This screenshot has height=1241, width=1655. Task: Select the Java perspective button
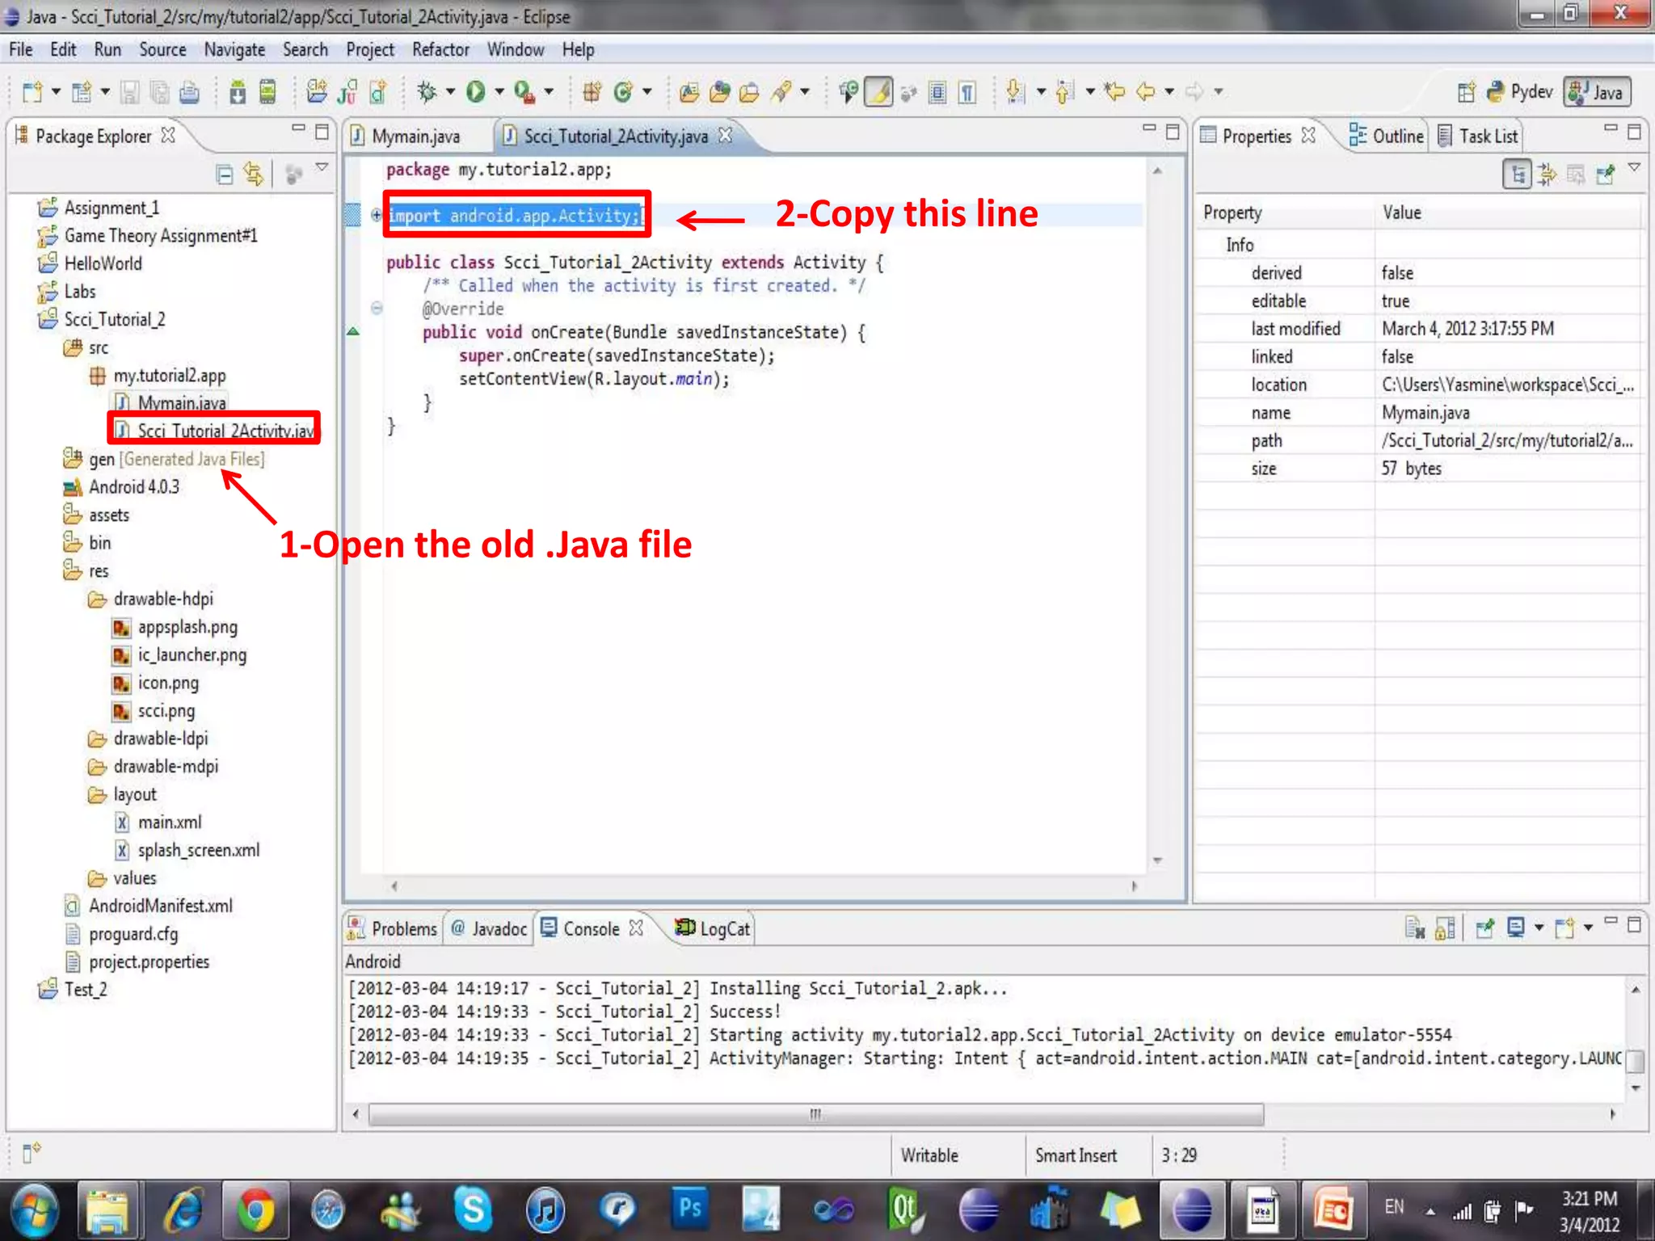click(x=1597, y=92)
